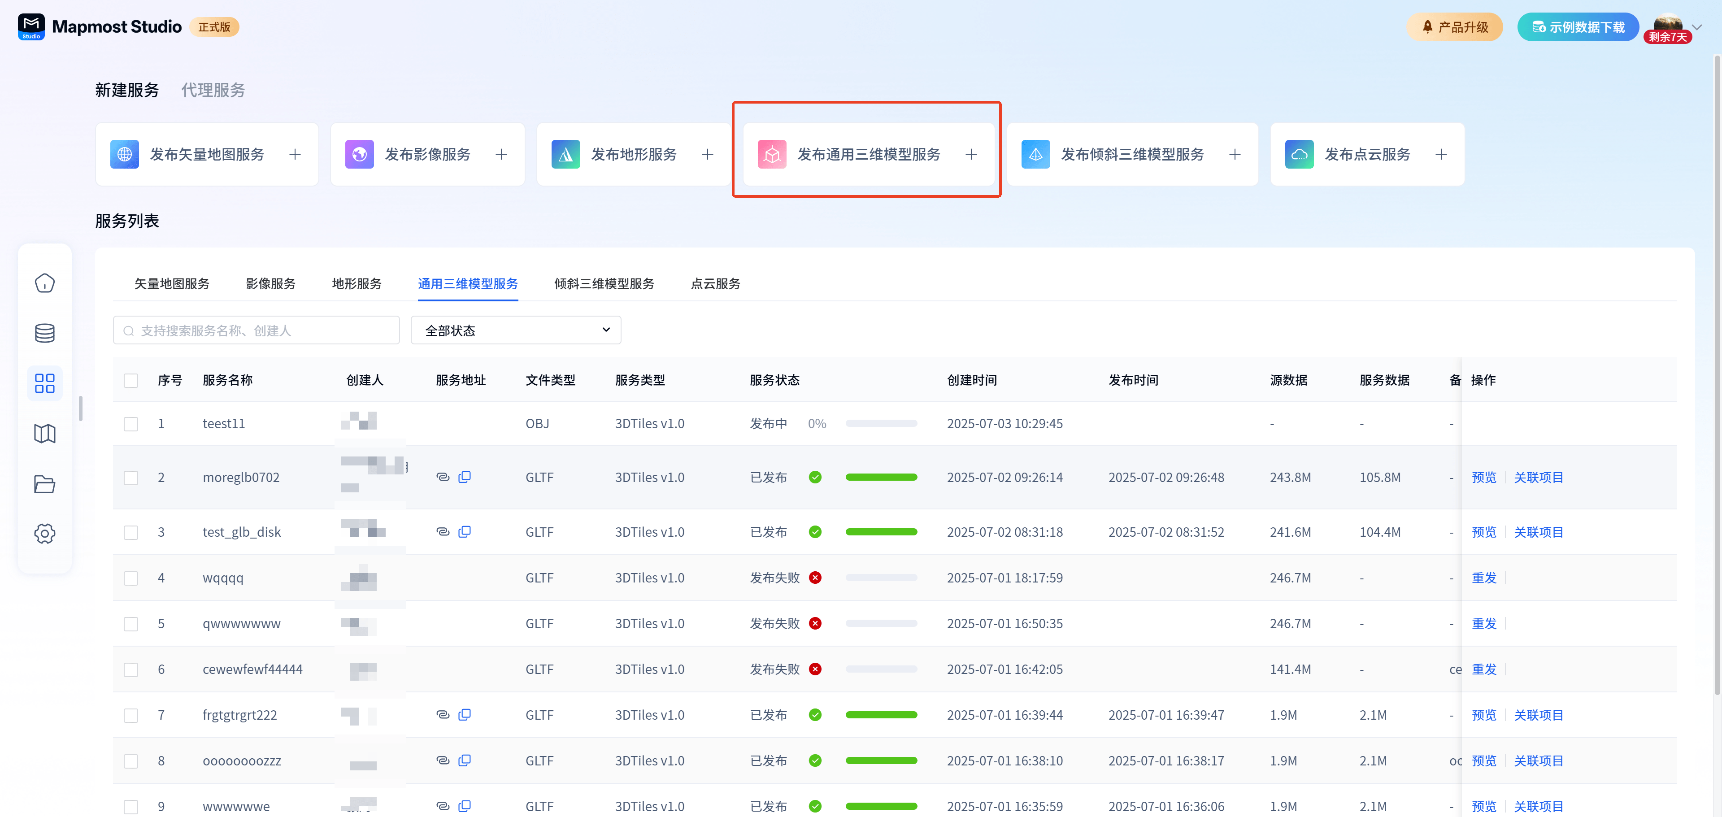This screenshot has width=1722, height=817.
Task: Select checkbox for wqqqq service row
Action: pos(131,578)
